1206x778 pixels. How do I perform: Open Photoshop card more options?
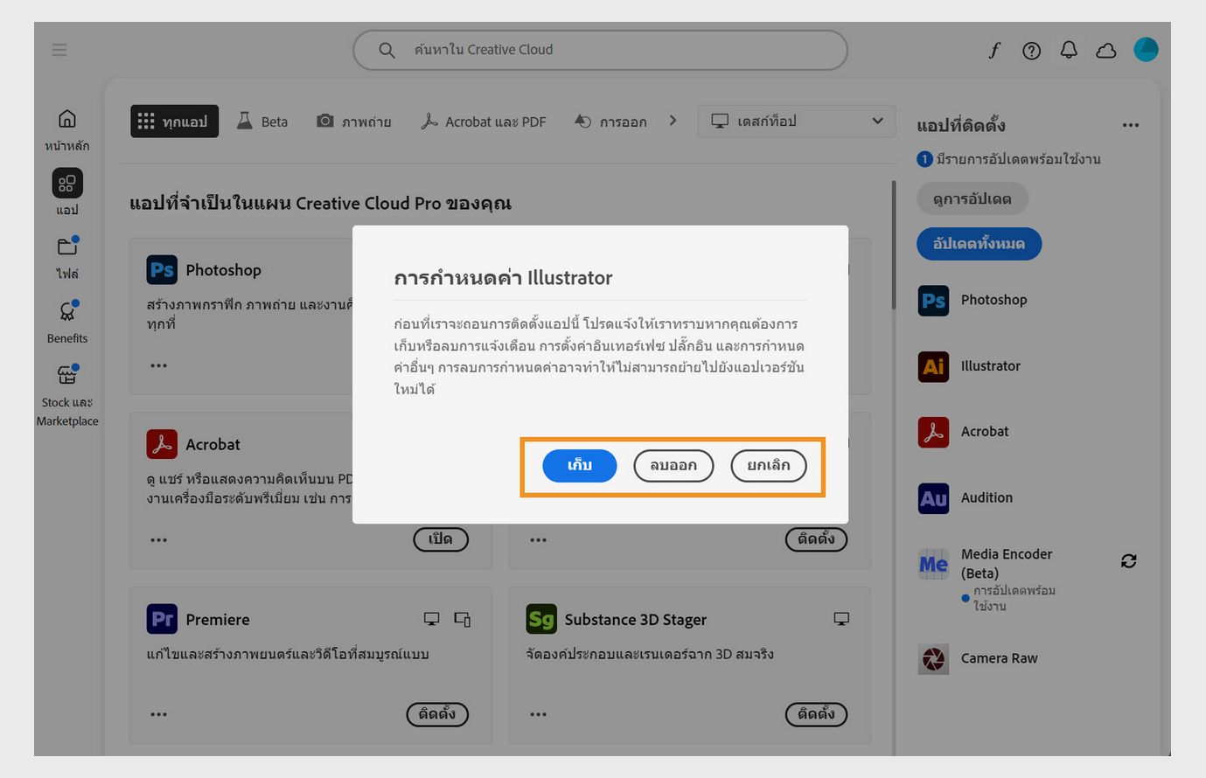click(158, 365)
